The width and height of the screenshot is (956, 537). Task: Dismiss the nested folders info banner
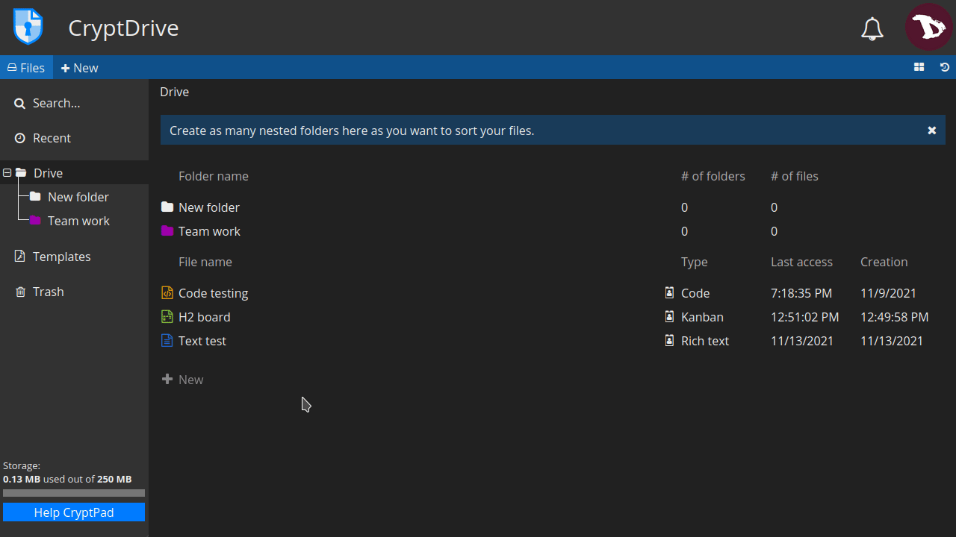pyautogui.click(x=932, y=131)
